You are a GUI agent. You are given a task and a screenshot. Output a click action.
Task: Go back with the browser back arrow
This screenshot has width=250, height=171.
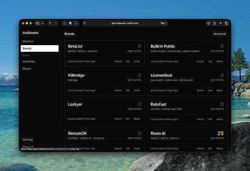tap(50, 23)
